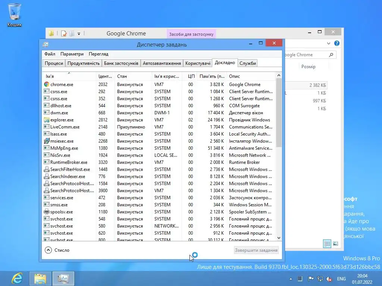Screen dimensions: 382x286
Task: Select the 2 382 КБ file size entry
Action: pos(317,85)
